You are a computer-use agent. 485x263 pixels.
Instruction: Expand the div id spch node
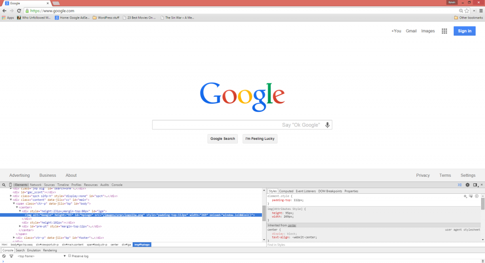[x=11, y=196]
